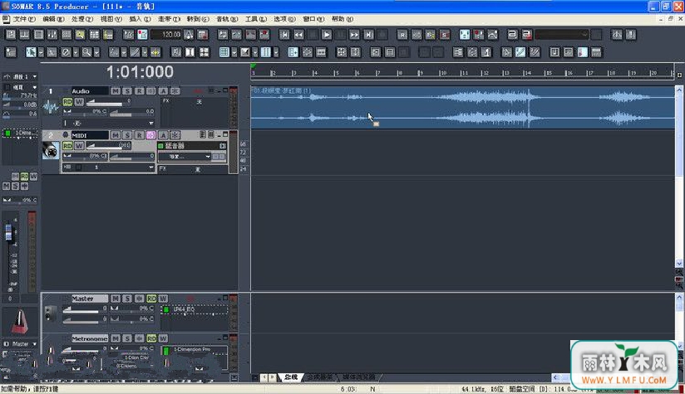
Task: Click the highlighted record options icon near tempo
Action: point(142,35)
